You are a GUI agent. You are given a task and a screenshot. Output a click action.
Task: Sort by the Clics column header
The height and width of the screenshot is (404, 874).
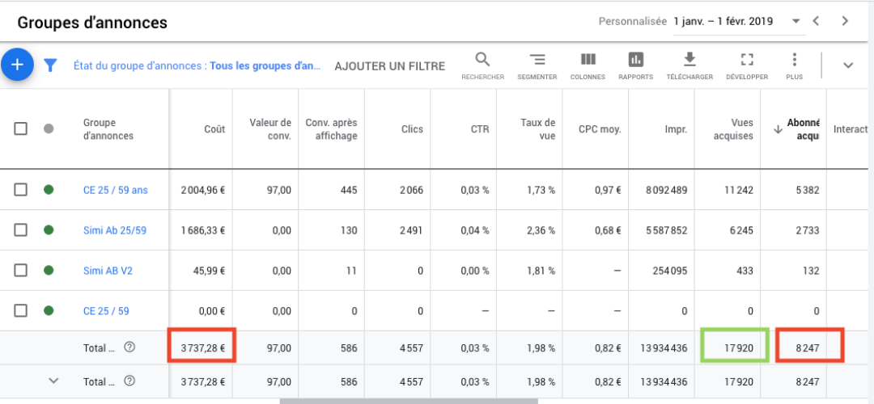point(413,129)
